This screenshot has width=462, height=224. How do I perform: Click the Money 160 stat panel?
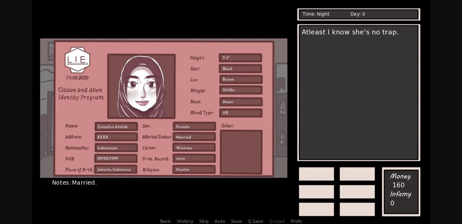401,192
